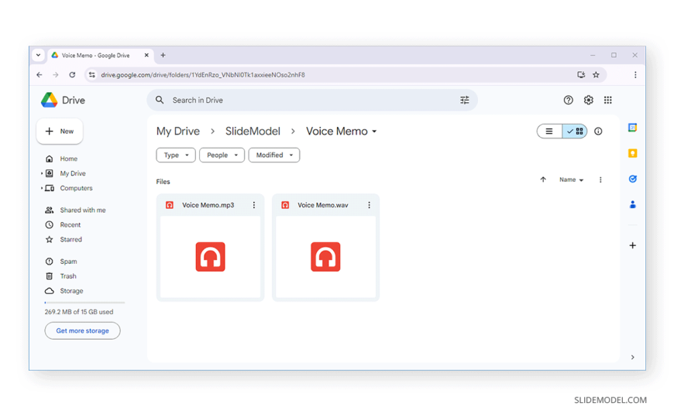Click the storage usage bar
This screenshot has width=674, height=417.
point(84,302)
